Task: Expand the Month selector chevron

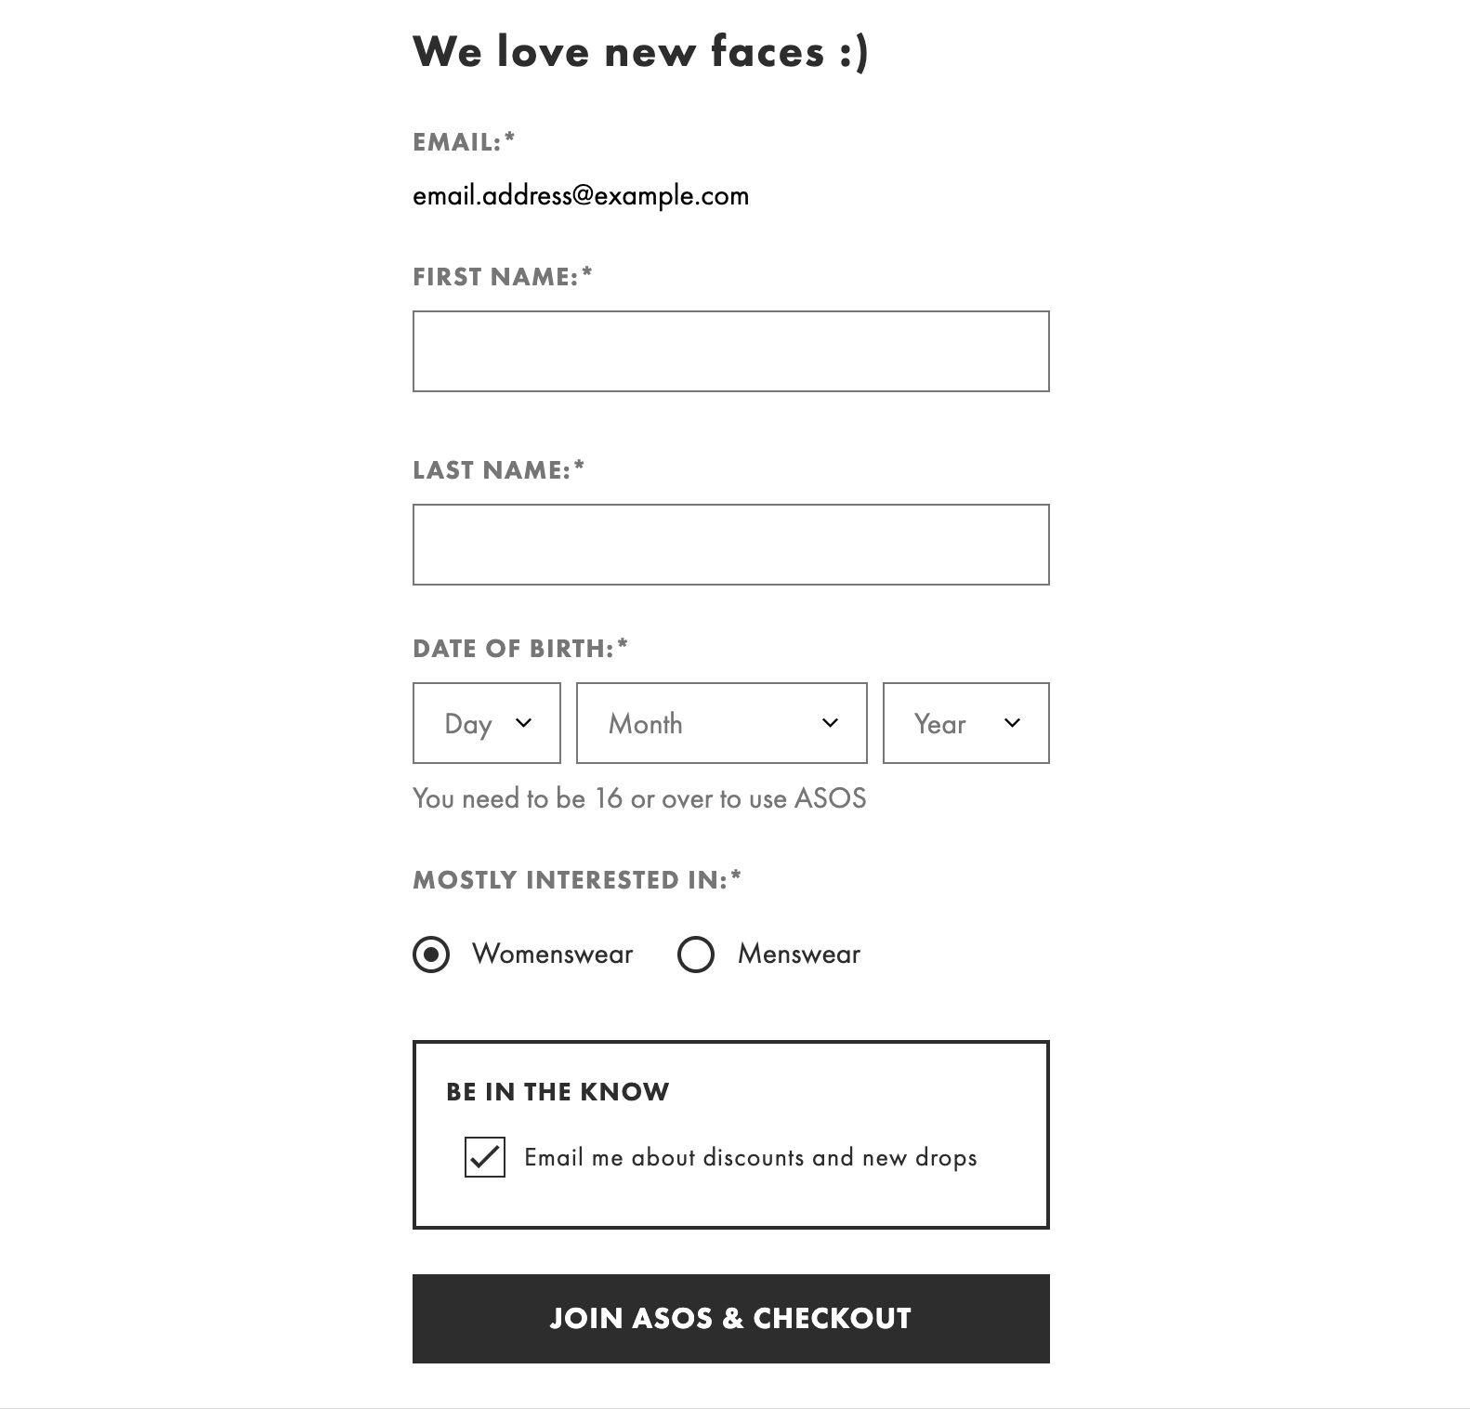Action: [830, 723]
